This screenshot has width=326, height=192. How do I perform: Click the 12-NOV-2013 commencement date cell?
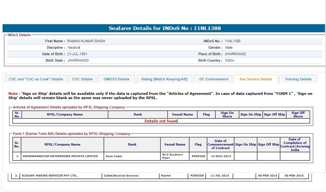(x=220, y=156)
